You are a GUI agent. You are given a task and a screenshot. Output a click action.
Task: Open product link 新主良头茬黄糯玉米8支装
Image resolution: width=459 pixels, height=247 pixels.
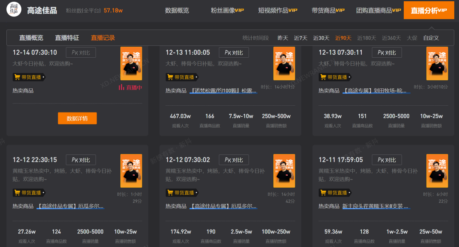click(376, 206)
